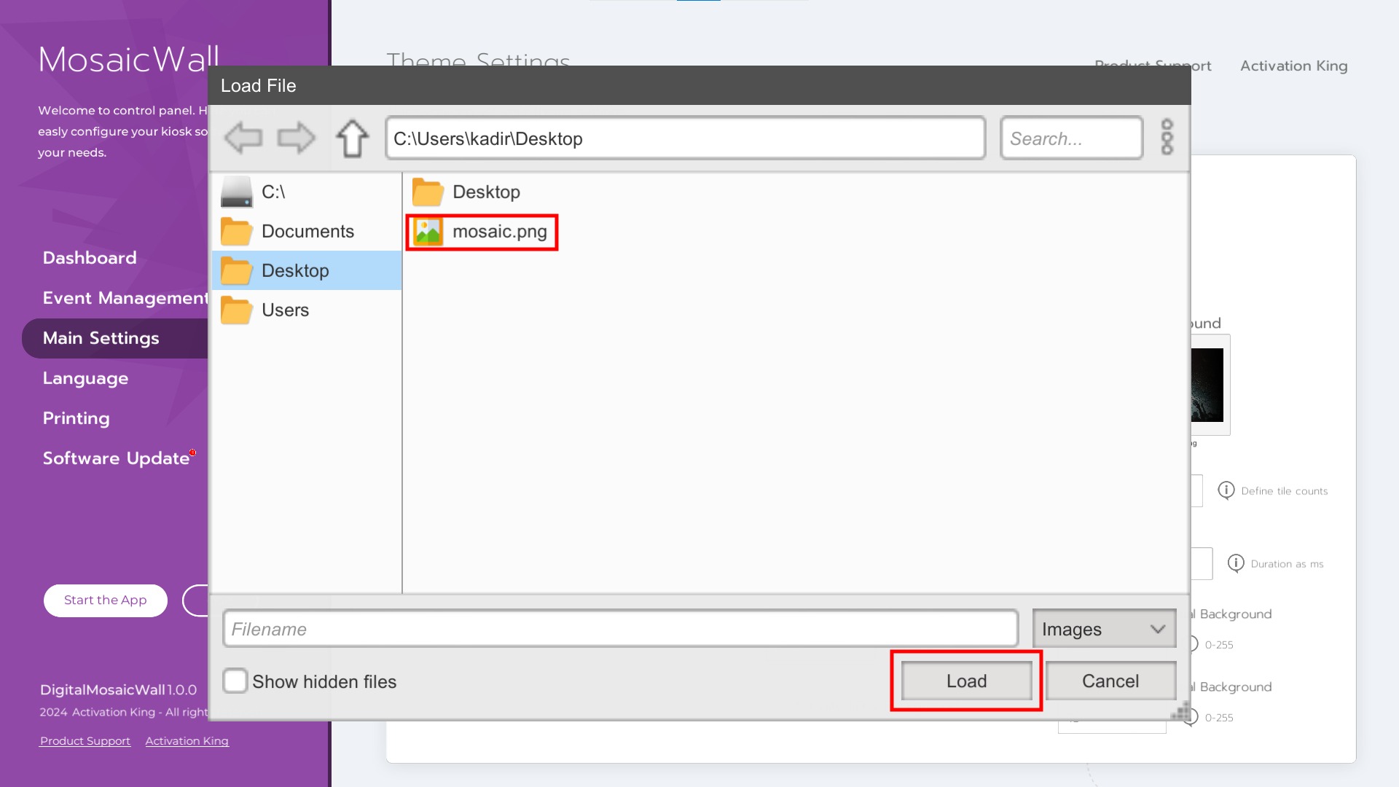Select the C:\ drive in sidebar
Image resolution: width=1399 pixels, height=787 pixels.
click(273, 192)
